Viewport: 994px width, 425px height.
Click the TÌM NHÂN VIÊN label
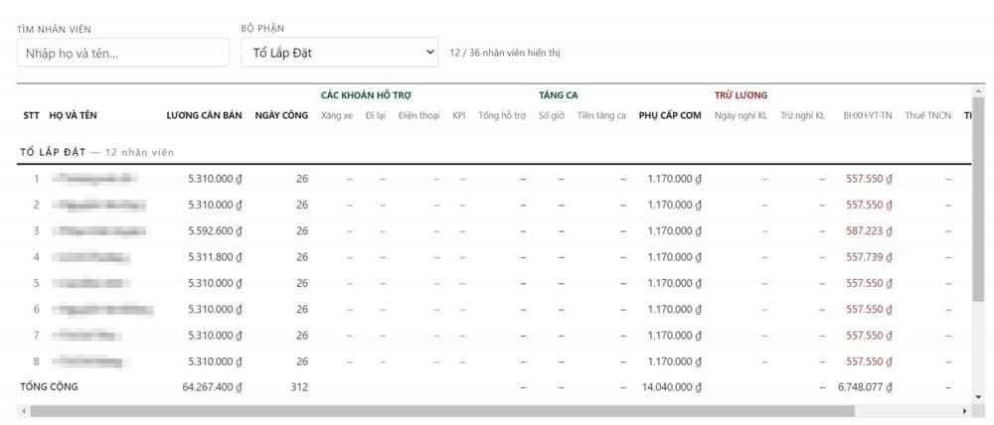pos(54,29)
